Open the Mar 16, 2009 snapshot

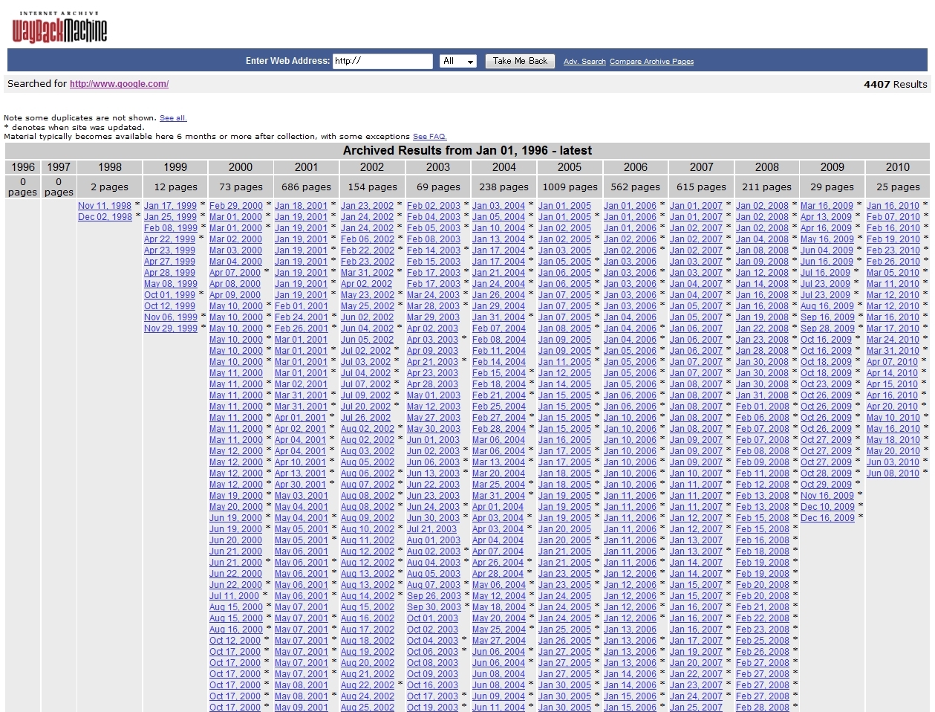pos(827,206)
